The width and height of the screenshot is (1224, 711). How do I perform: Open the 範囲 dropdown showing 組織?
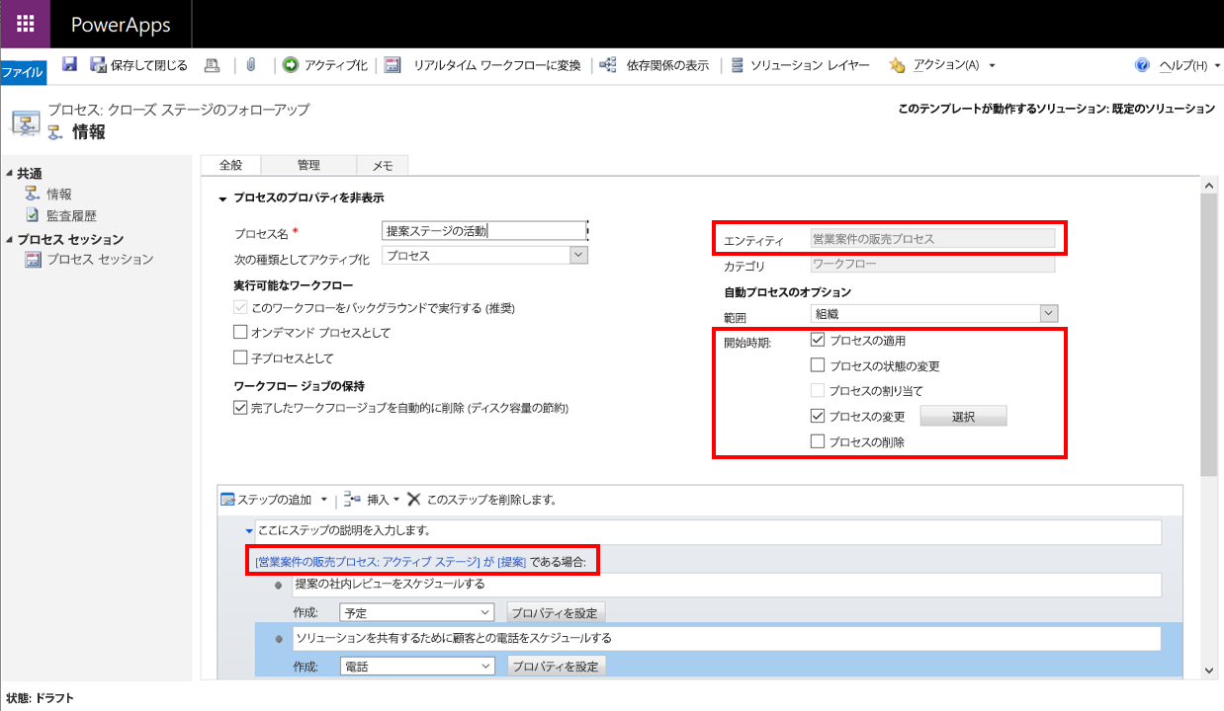tap(1047, 313)
